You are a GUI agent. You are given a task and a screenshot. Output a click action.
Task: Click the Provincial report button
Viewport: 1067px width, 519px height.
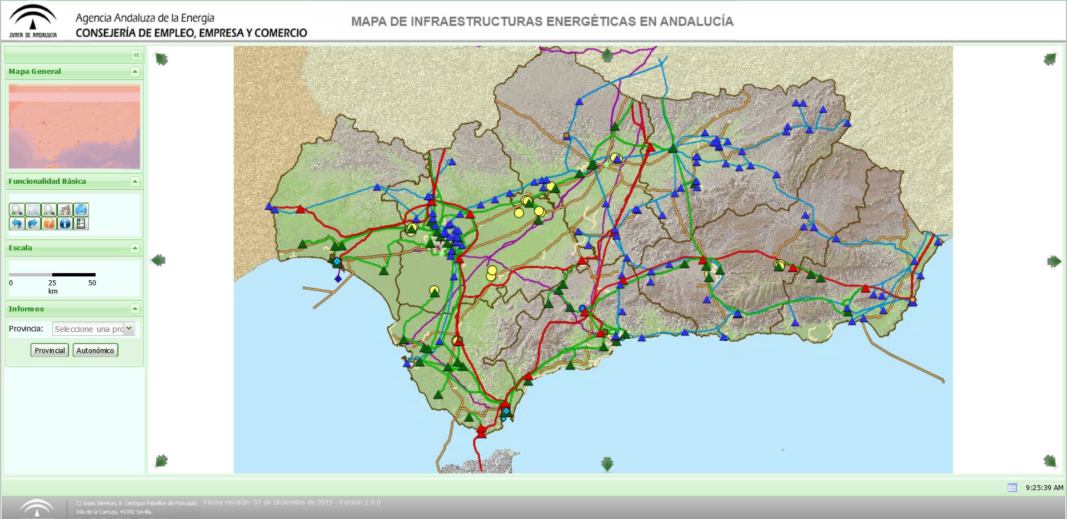[50, 350]
